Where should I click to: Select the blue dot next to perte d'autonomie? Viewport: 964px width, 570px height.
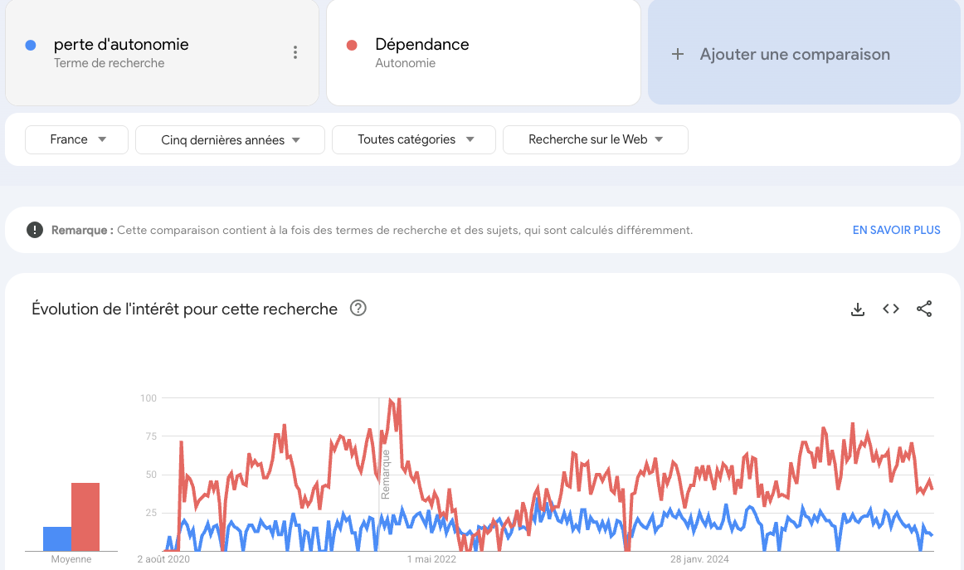[31, 43]
